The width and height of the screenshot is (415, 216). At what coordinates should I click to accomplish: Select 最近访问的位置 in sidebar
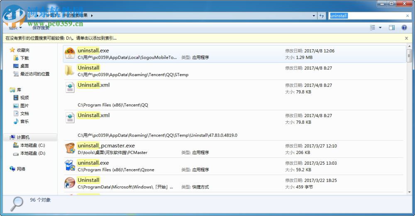[x=35, y=74]
